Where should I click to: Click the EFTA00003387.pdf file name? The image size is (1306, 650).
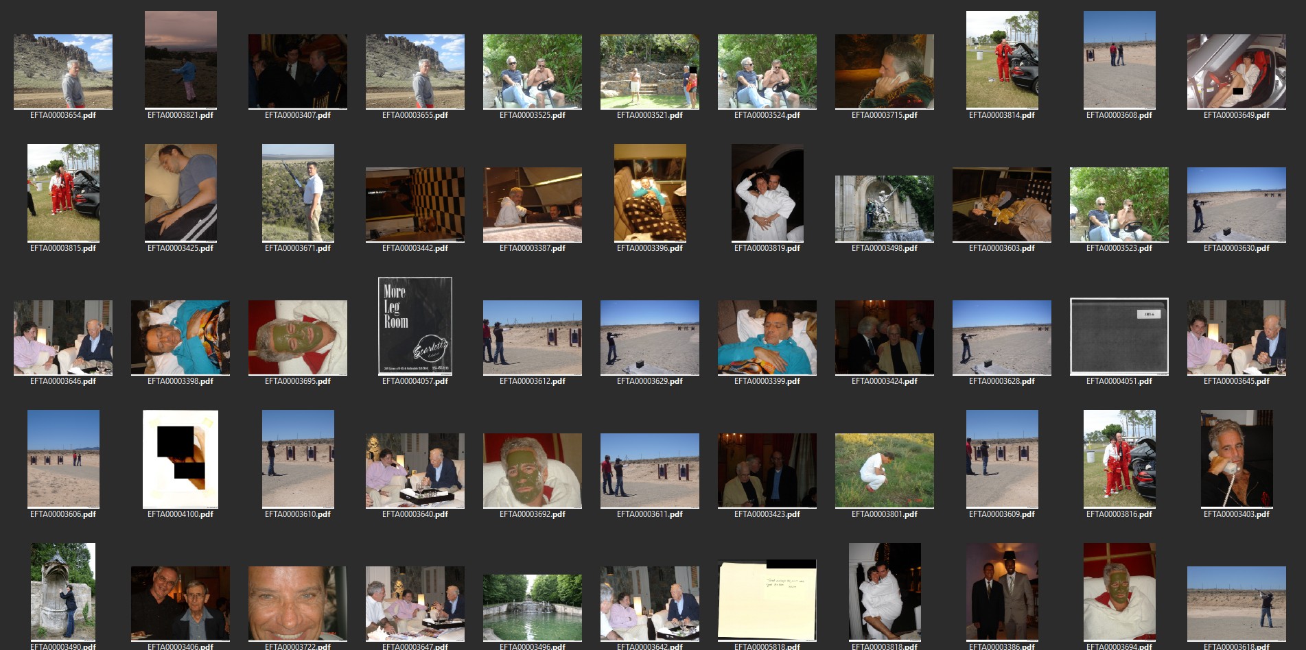(533, 248)
